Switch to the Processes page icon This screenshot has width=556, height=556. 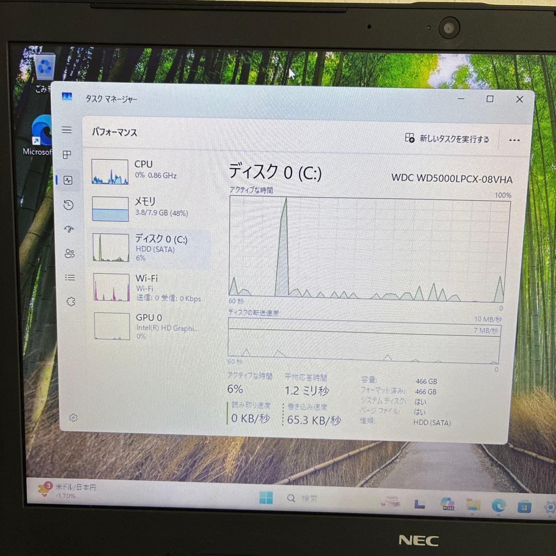click(x=67, y=155)
